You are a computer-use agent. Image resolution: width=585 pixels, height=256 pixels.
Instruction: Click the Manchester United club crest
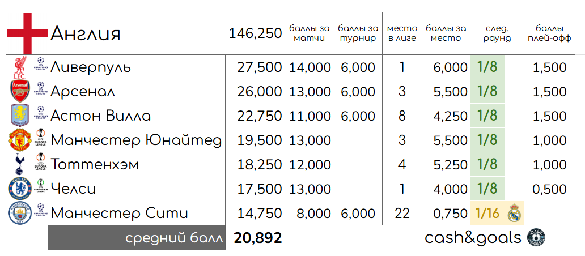tap(20, 140)
